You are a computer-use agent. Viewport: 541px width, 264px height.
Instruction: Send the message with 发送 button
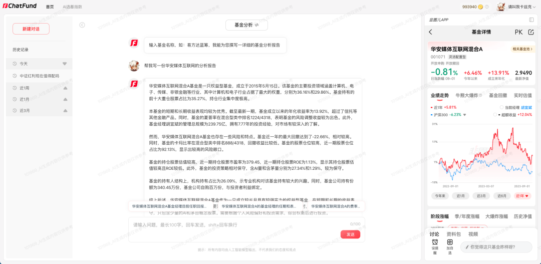(350, 234)
